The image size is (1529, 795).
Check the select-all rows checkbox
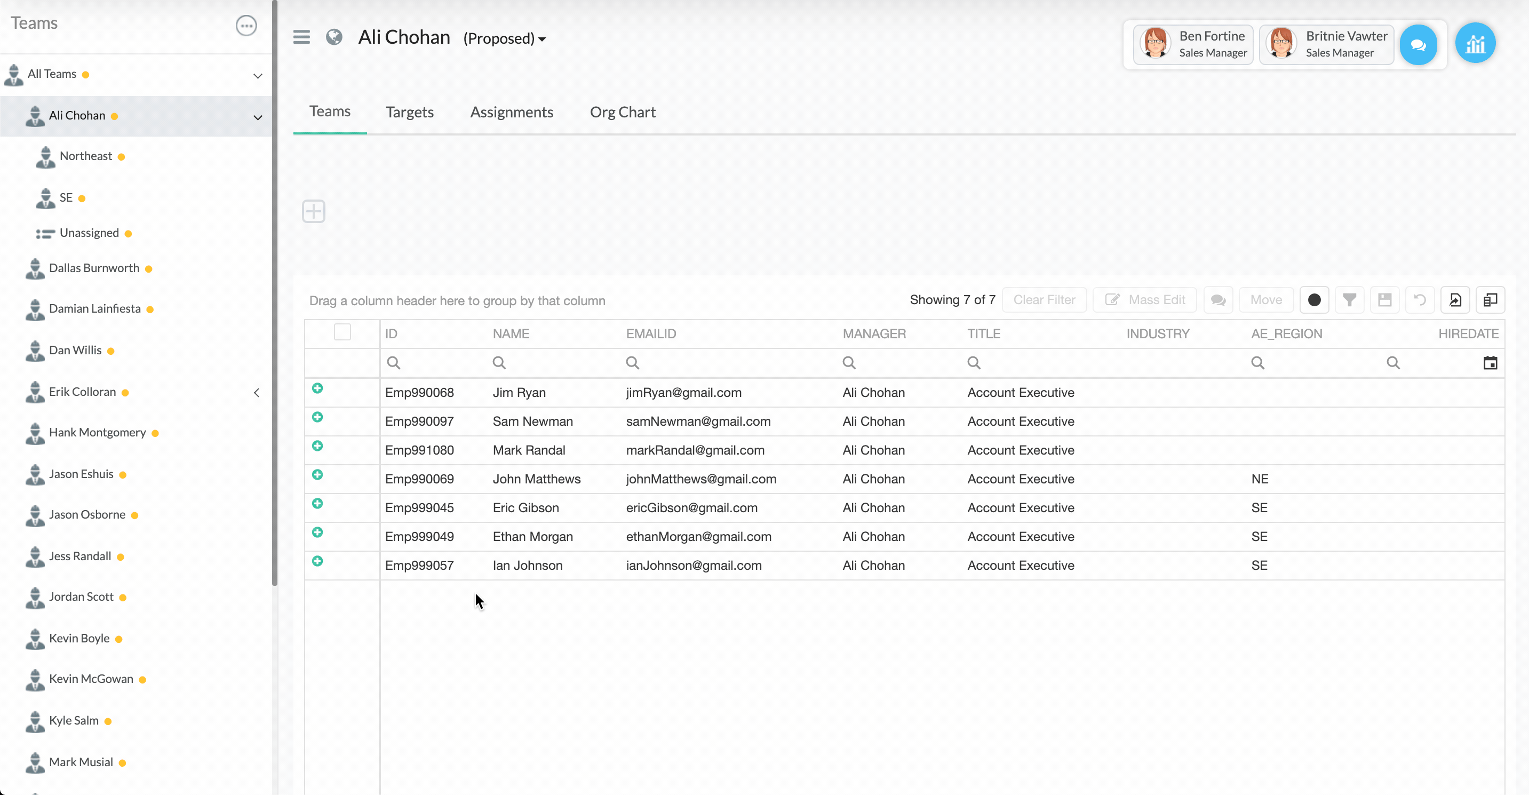coord(343,332)
